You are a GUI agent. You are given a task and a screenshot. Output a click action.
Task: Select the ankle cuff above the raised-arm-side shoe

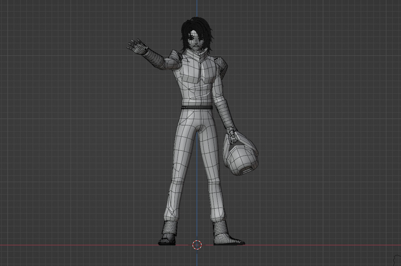170,228
